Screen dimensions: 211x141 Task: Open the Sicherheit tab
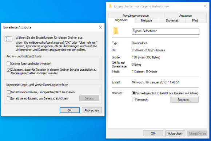[x=172, y=20]
